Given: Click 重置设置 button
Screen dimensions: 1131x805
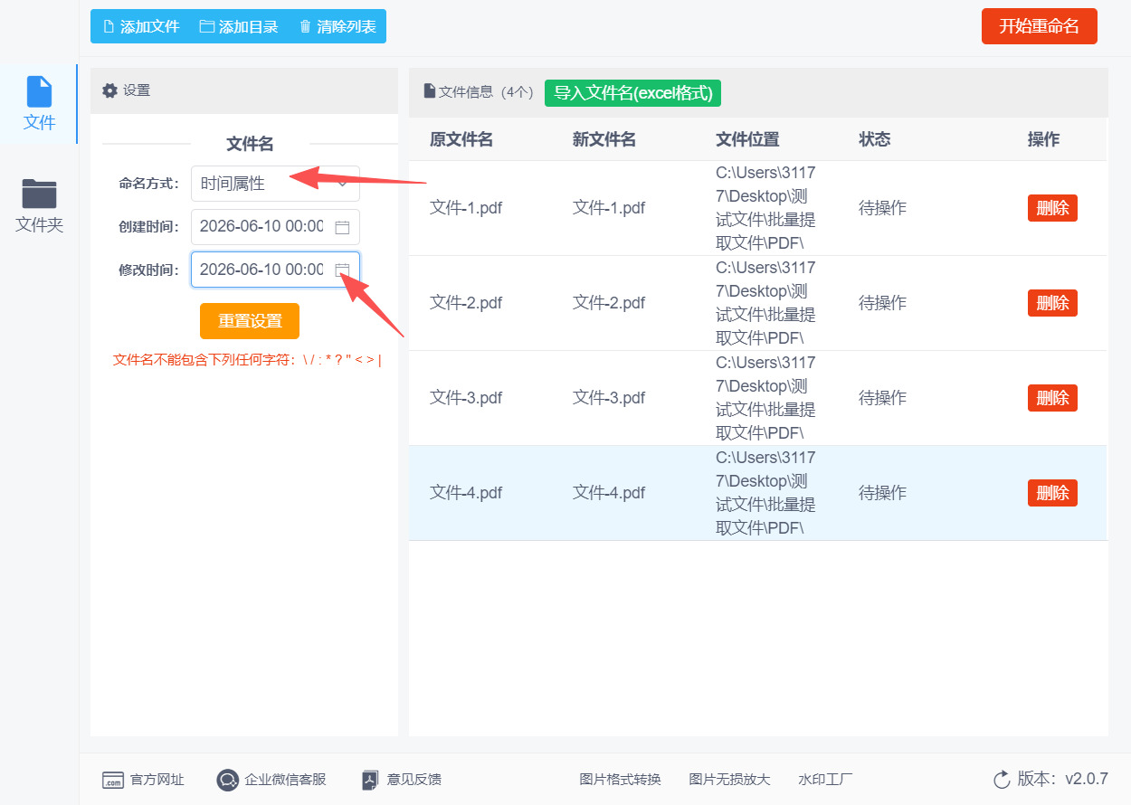Looking at the screenshot, I should point(250,321).
